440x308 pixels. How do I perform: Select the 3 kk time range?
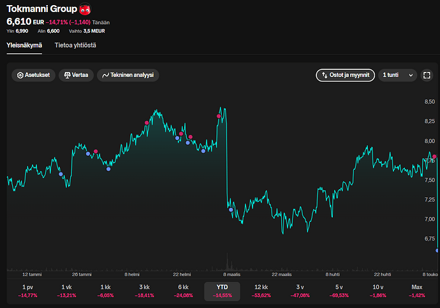tap(144, 291)
